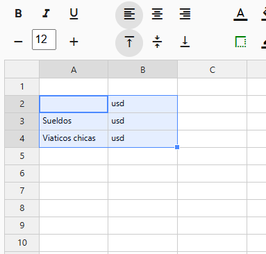Decrease font size with minus button
Viewport: 266px width, 254px height.
click(18, 42)
